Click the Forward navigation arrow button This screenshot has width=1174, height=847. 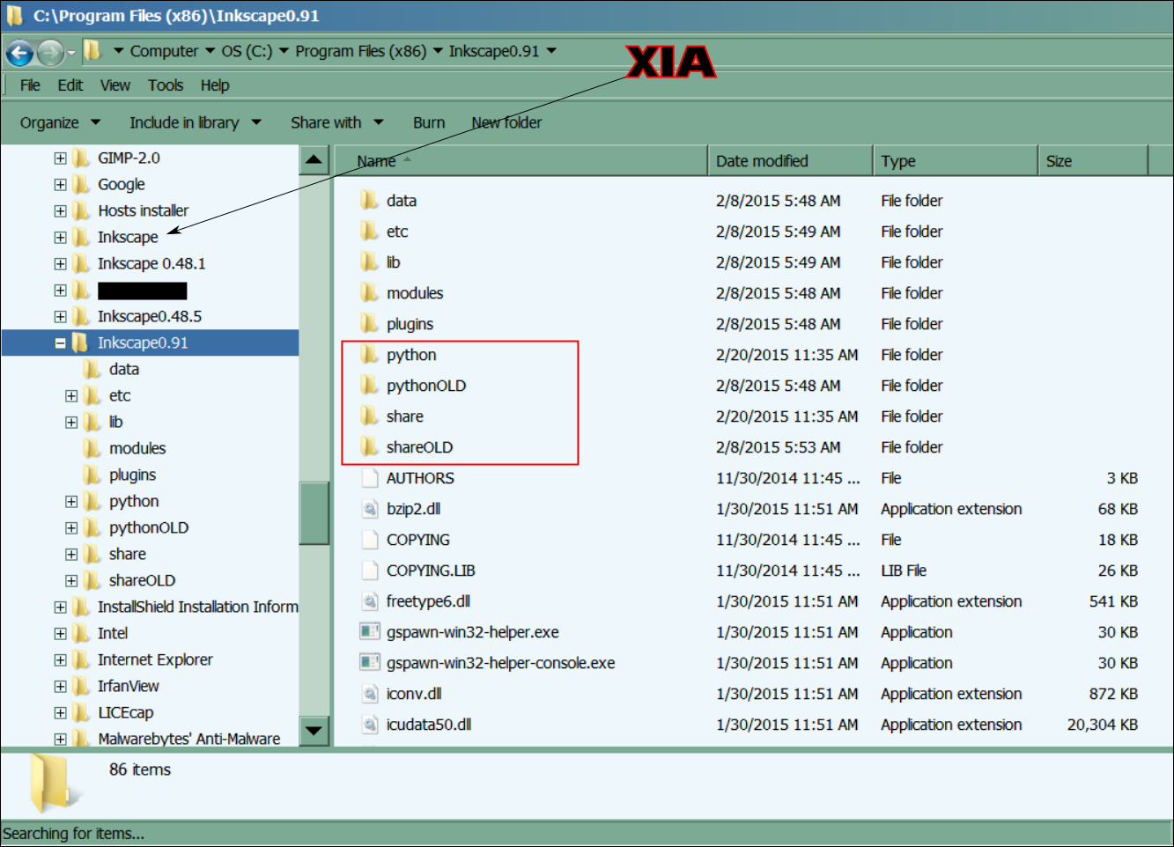tap(50, 53)
